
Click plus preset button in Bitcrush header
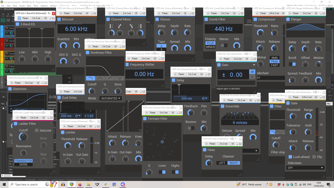[x=61, y=13]
